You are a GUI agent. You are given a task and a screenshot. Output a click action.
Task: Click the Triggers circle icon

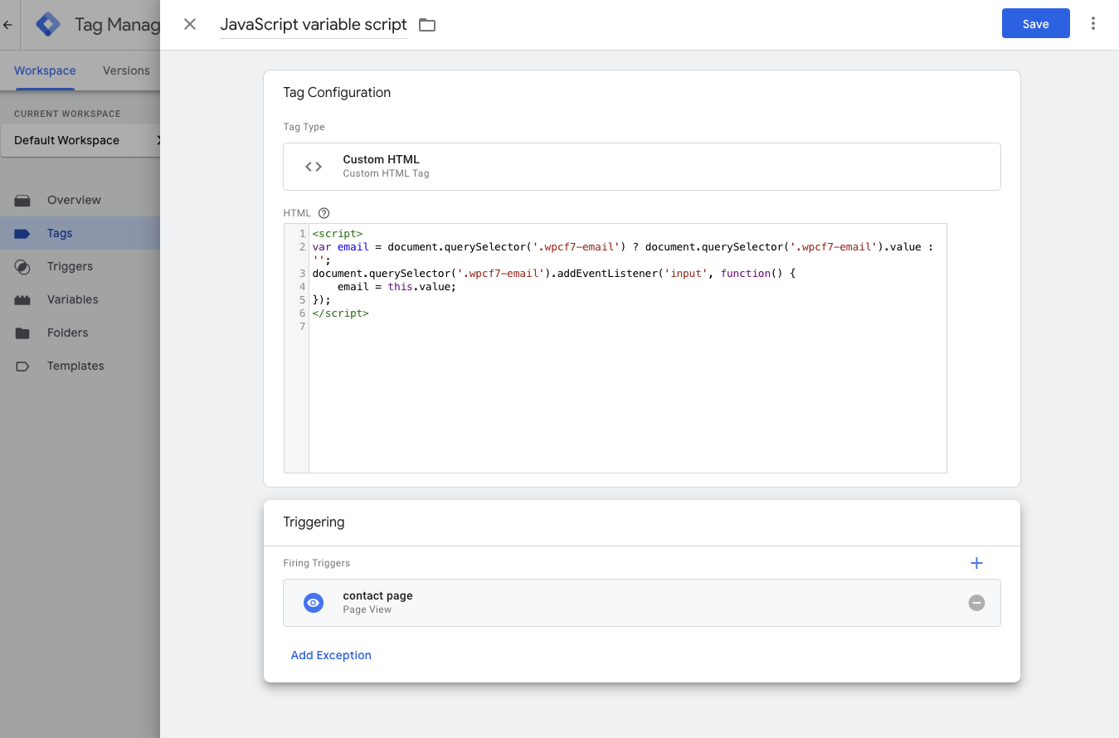(22, 267)
